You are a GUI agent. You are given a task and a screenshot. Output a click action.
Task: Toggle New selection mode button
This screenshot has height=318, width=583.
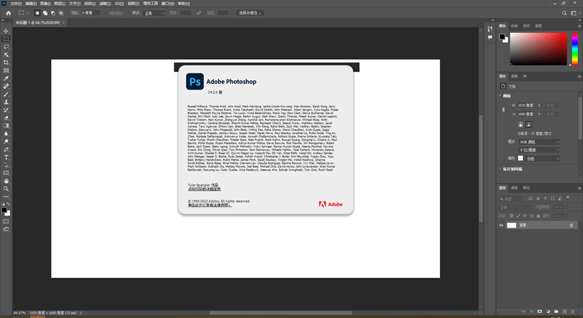point(37,13)
